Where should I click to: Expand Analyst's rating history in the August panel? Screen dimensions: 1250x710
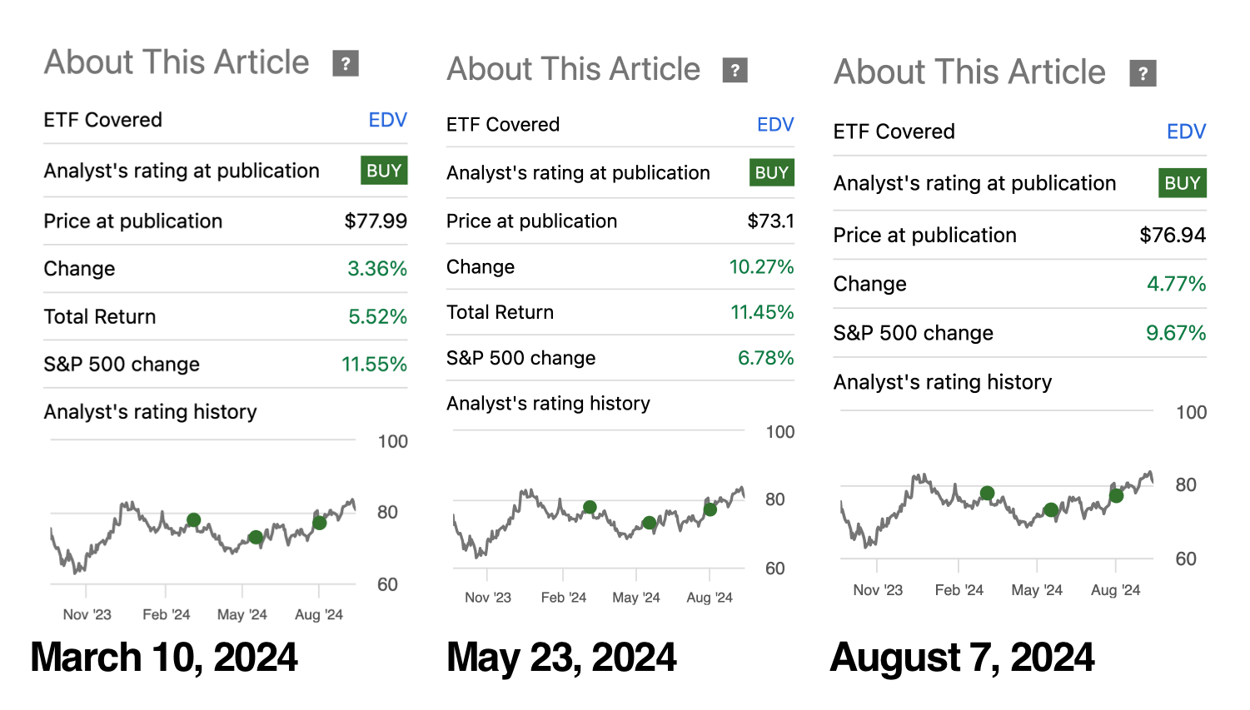pyautogui.click(x=941, y=382)
